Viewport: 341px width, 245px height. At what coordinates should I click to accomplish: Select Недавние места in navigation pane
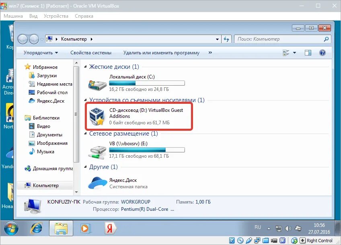(51, 84)
